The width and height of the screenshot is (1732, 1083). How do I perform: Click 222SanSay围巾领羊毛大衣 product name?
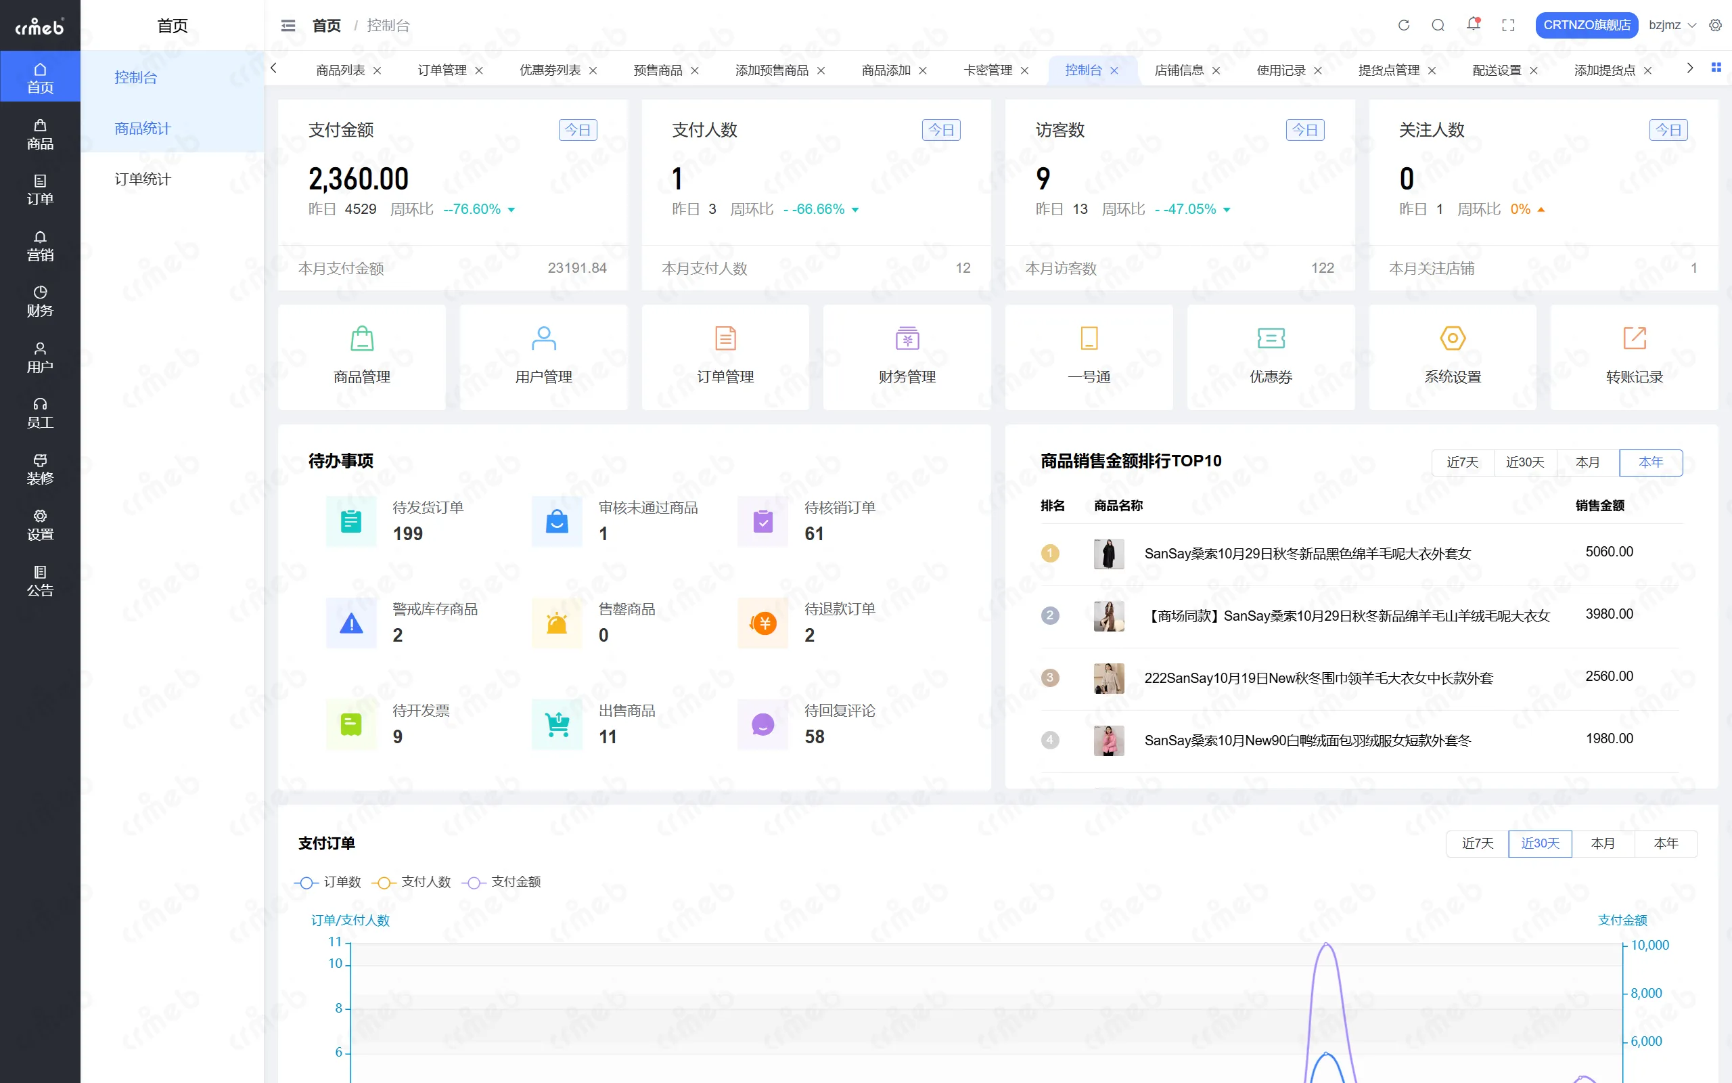tap(1319, 678)
